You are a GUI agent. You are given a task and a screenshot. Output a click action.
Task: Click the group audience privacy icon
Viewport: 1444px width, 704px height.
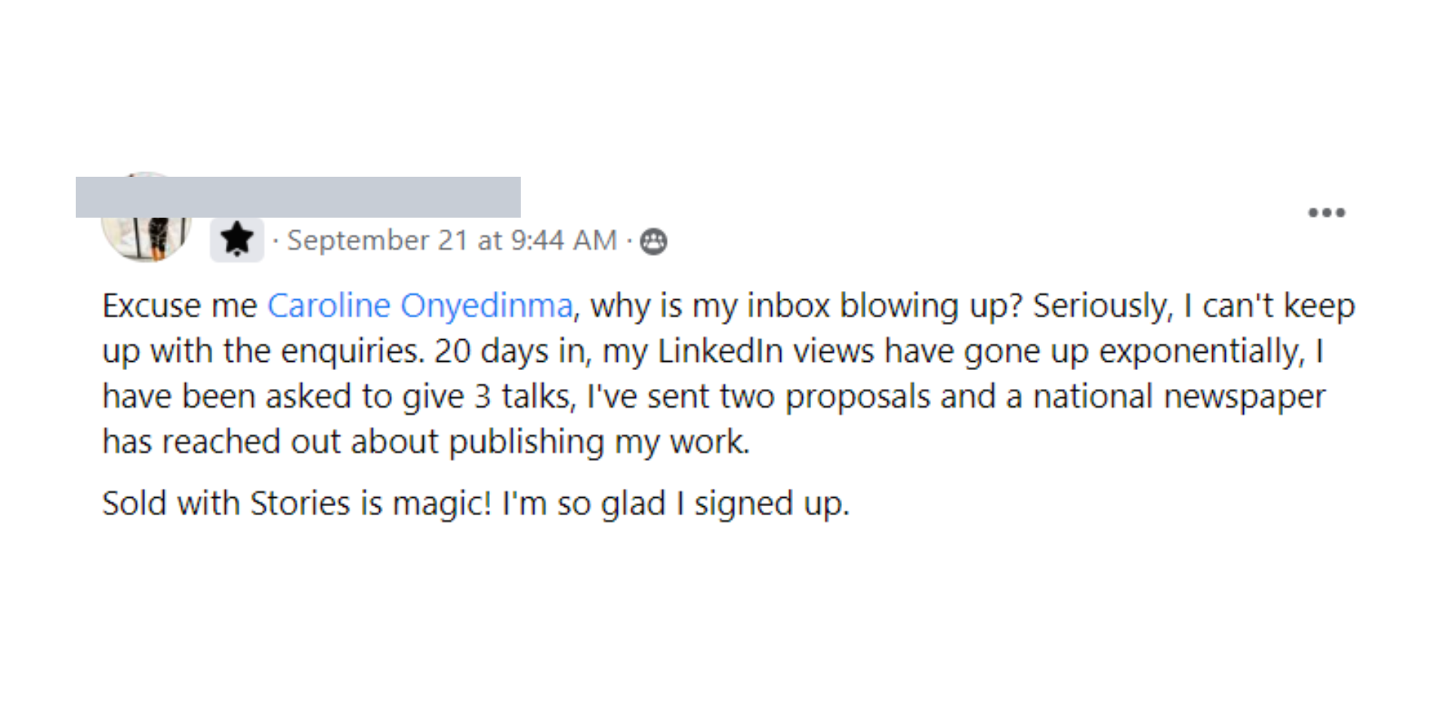pyautogui.click(x=653, y=241)
